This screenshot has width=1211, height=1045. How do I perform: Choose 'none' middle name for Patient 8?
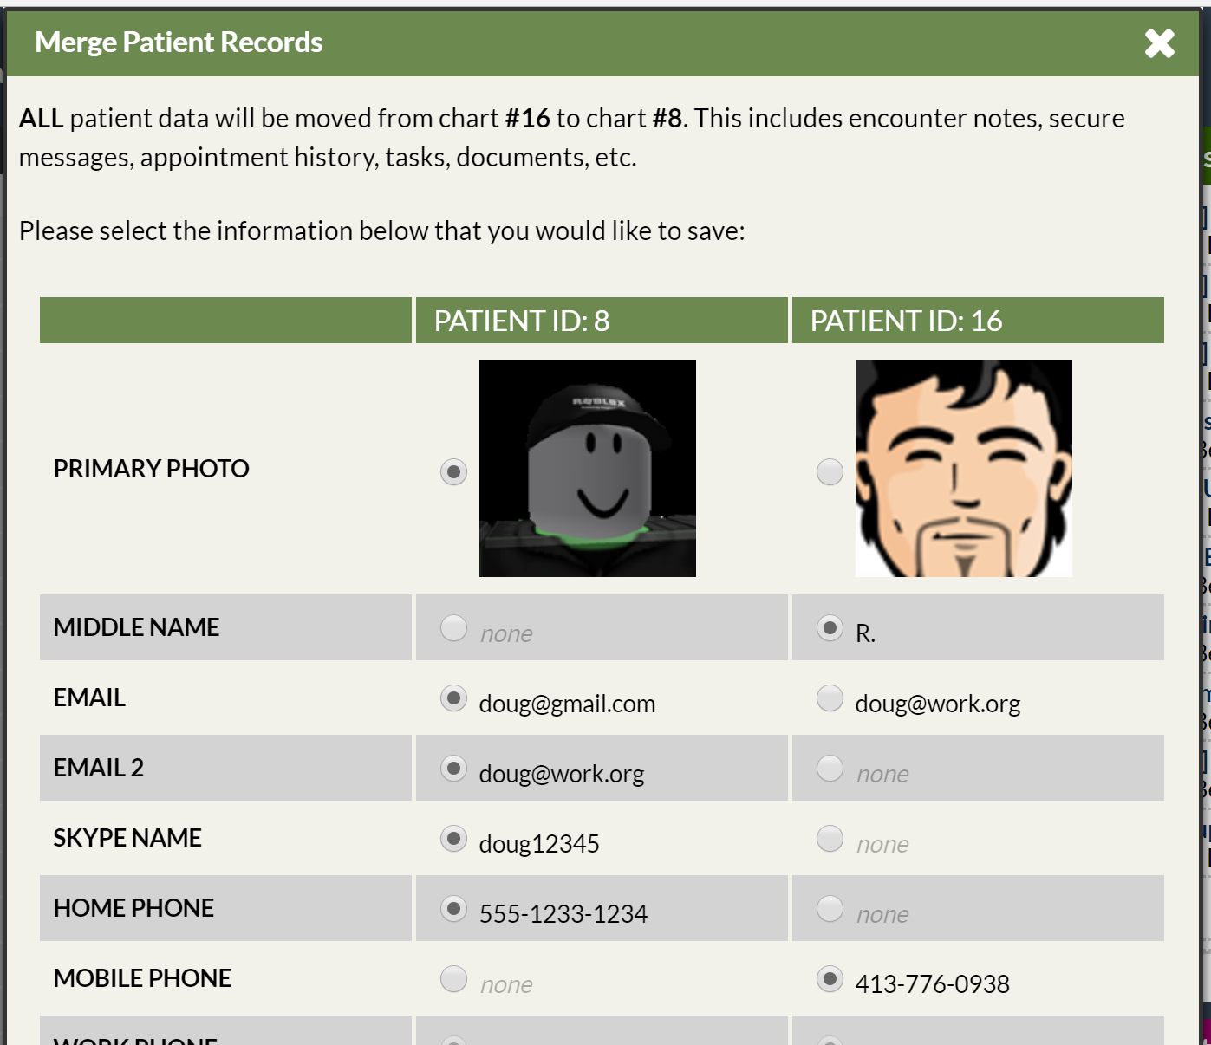click(x=453, y=627)
